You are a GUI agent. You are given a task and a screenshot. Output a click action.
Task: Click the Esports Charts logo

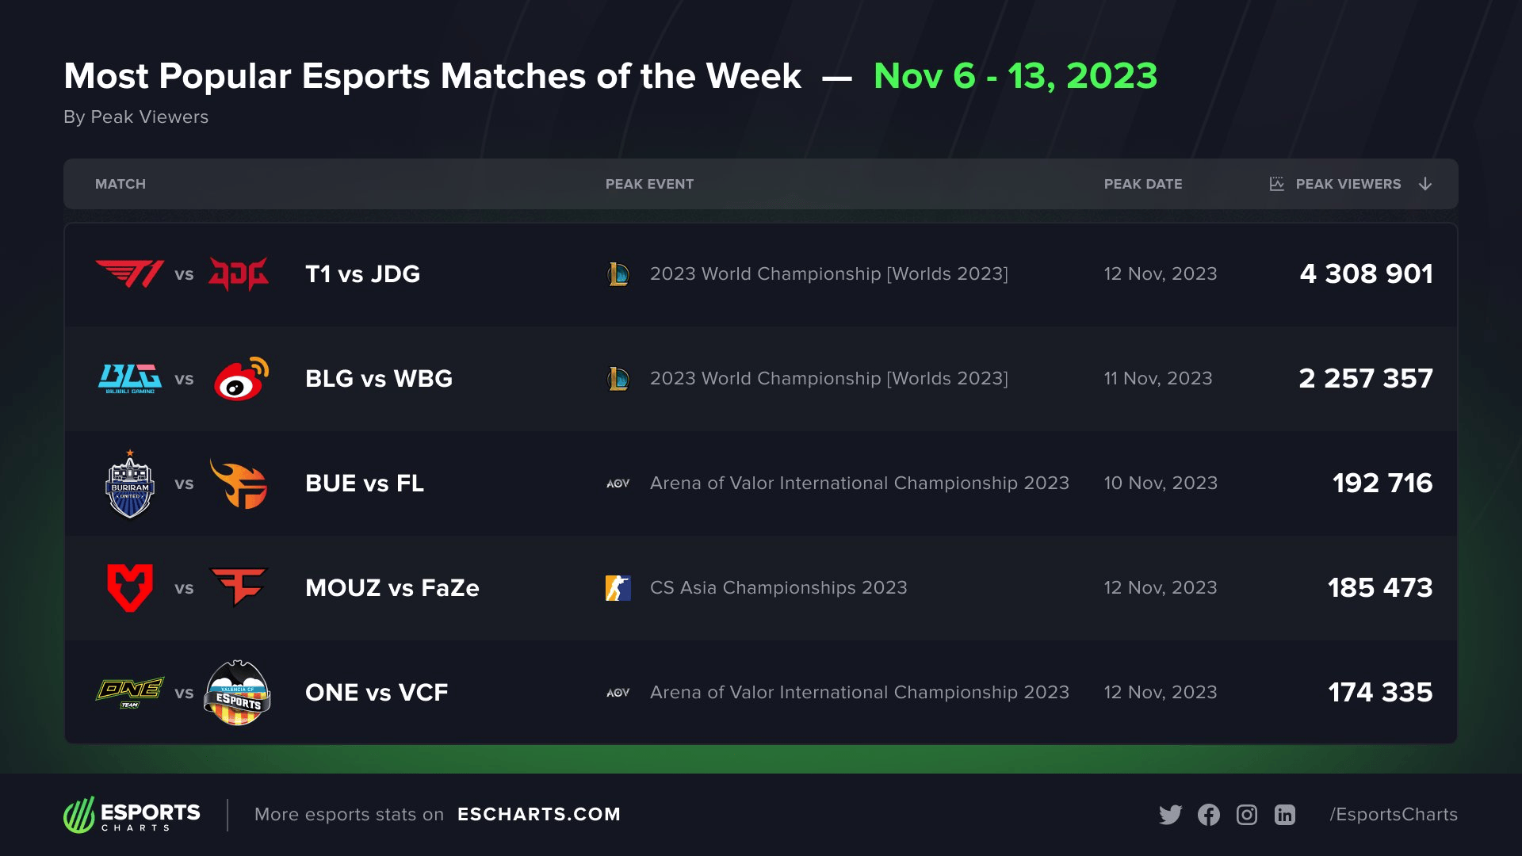132,815
